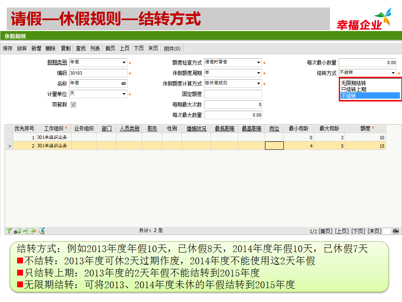This screenshot has width=402, height=302.
Task: Click the green filter funnel icon
Action: [x=9, y=231]
